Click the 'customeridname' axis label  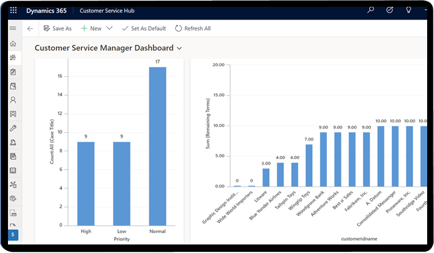(x=359, y=239)
